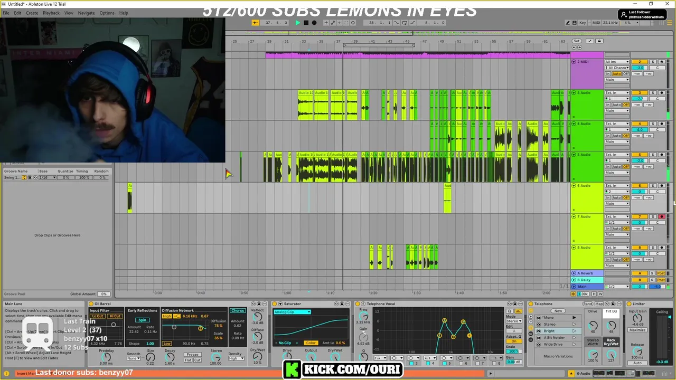Image resolution: width=676 pixels, height=380 pixels.
Task: Click the Arrangement Record button
Action: (314, 23)
